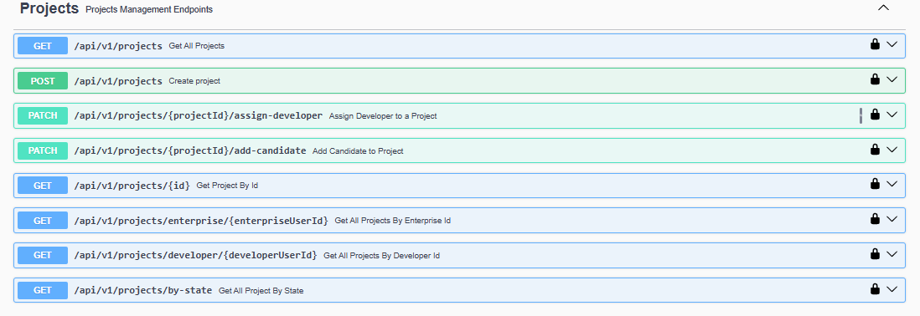Expand the Get All Projects endpoint chevron
Viewport: 920px width, 316px height.
click(x=892, y=44)
